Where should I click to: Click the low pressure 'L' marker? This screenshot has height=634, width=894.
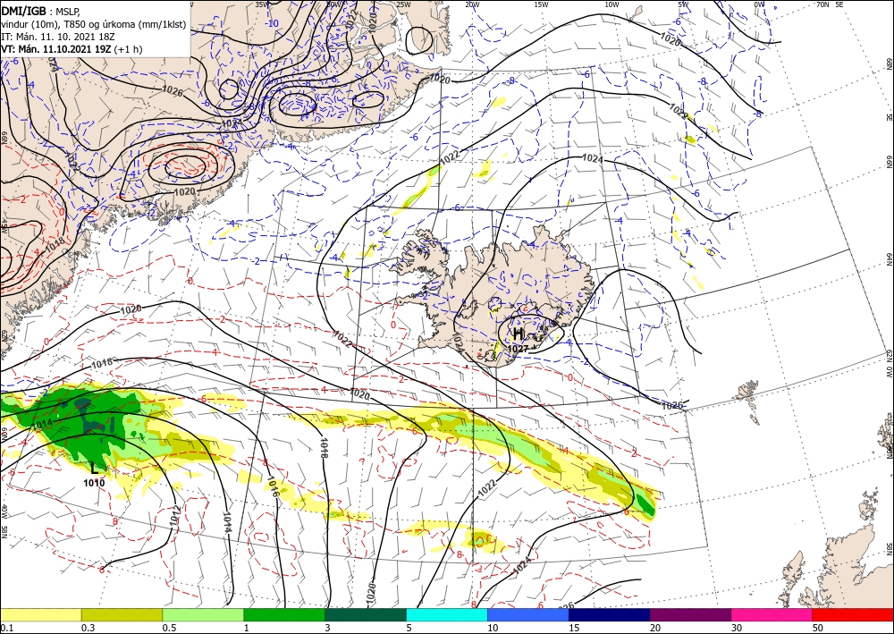click(95, 469)
